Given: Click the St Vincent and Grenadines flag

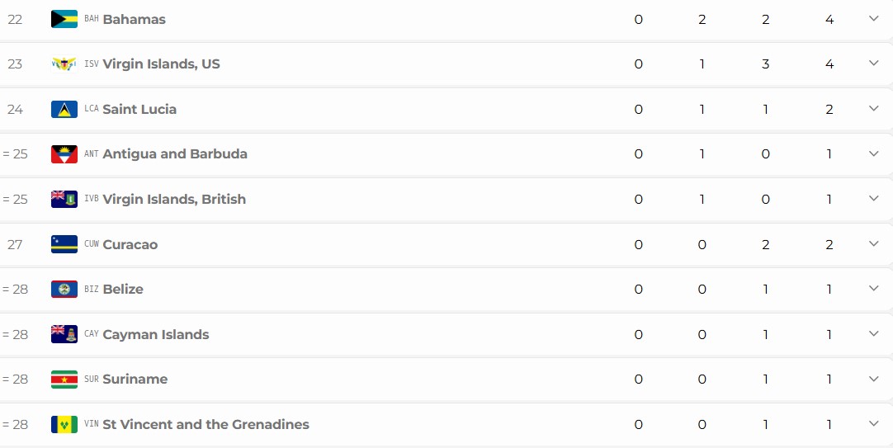Looking at the screenshot, I should click(64, 424).
